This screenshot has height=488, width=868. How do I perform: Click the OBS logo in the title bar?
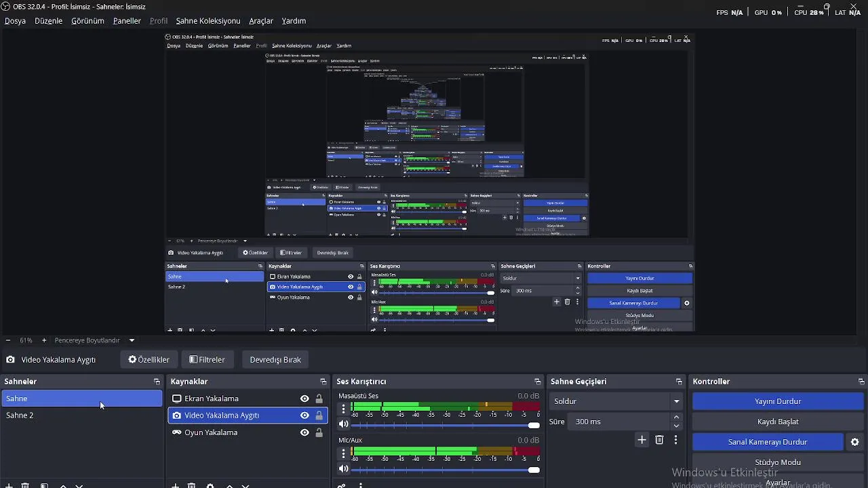coord(5,6)
